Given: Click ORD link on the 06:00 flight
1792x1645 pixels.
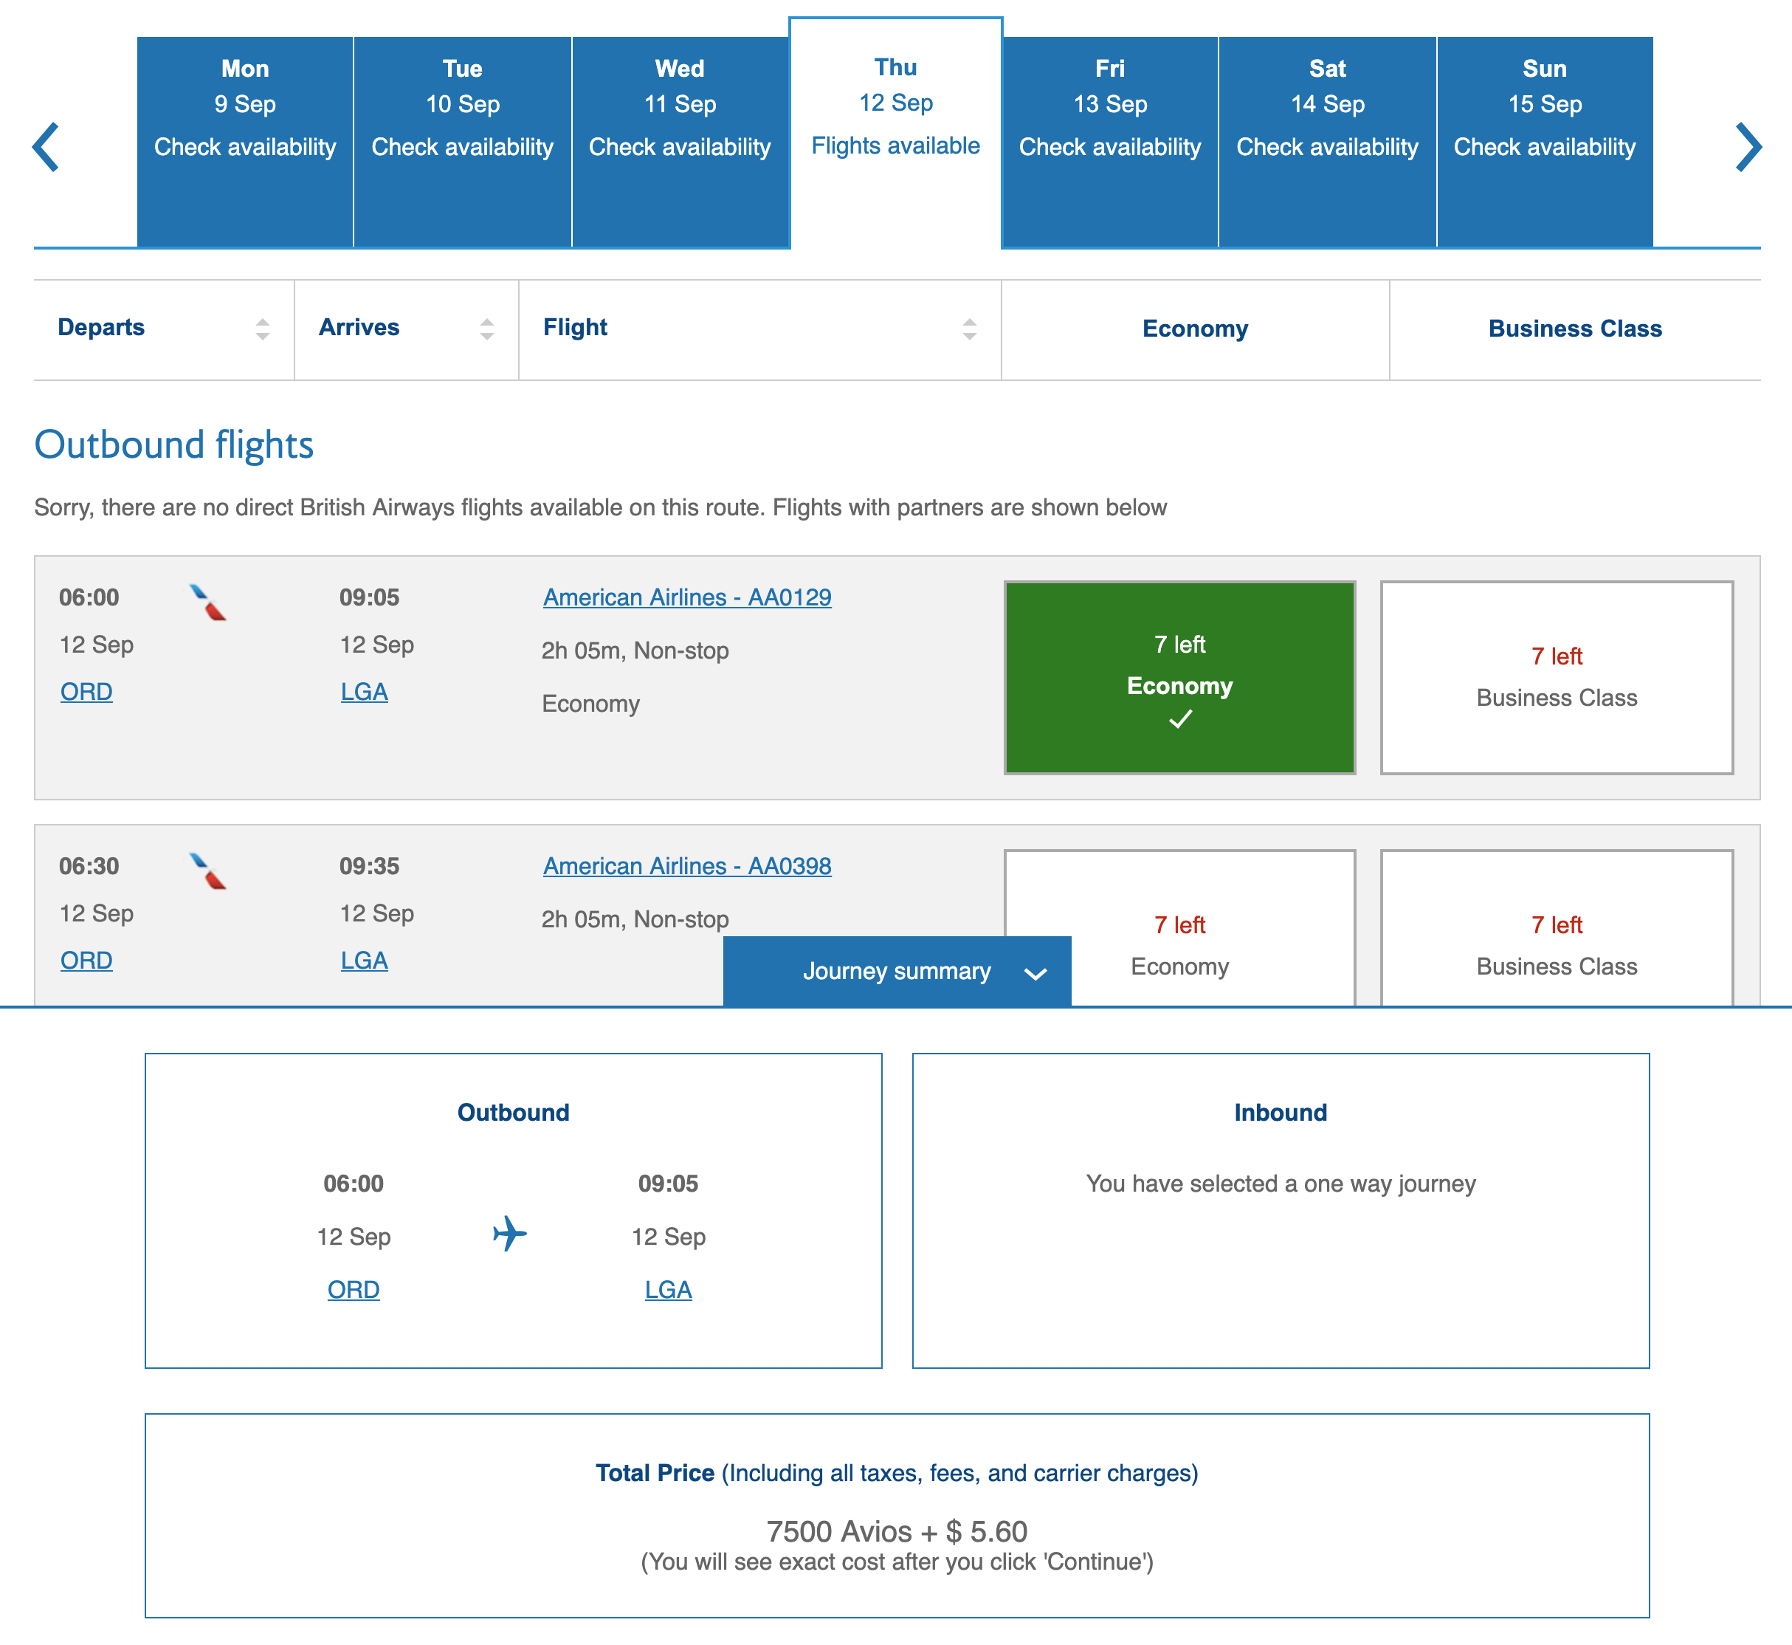Looking at the screenshot, I should pyautogui.click(x=86, y=692).
